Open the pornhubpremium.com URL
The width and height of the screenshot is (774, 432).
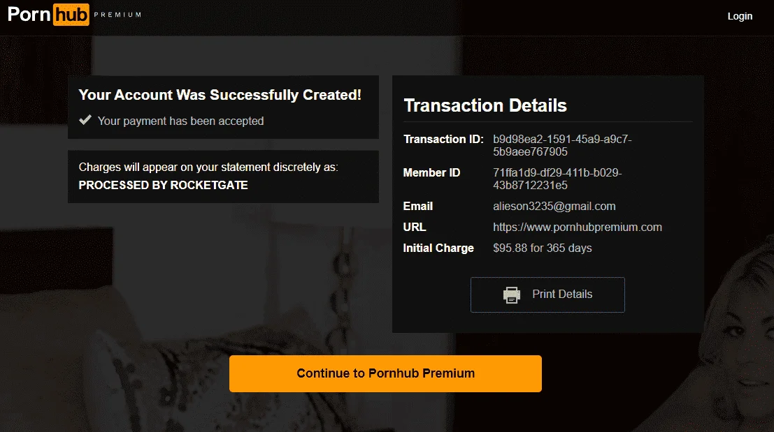tap(577, 227)
